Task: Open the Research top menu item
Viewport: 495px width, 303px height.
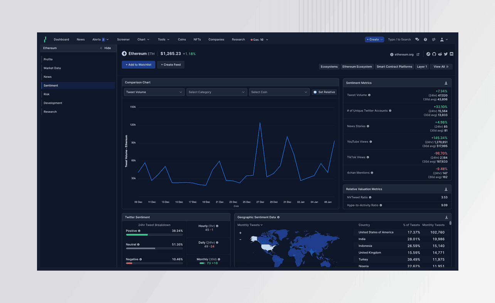Action: 238,39
